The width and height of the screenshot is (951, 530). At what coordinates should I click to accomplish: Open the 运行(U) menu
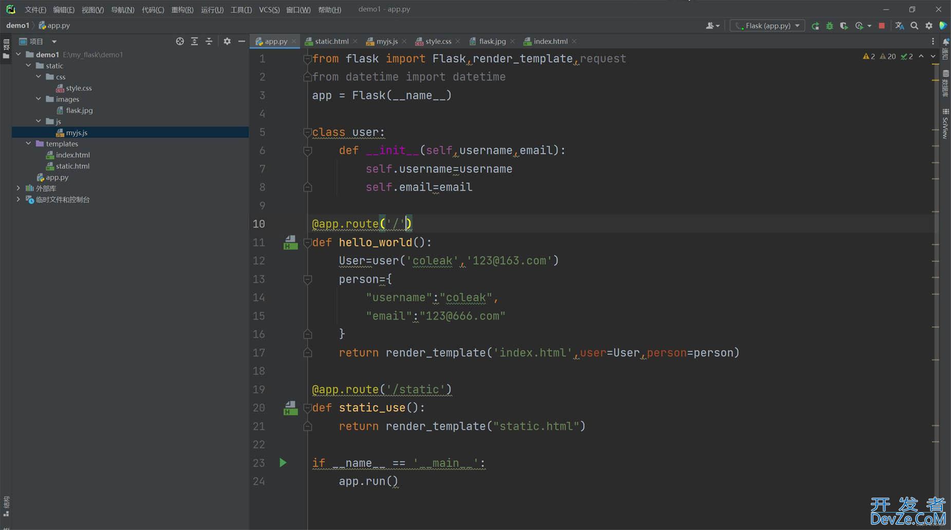[x=212, y=10]
